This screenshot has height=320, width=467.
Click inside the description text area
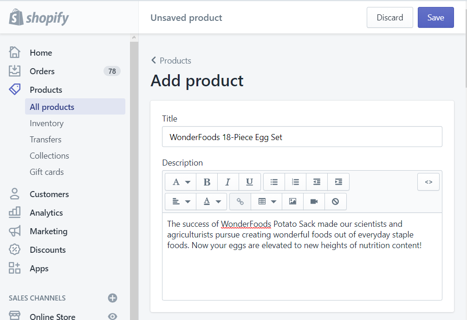click(302, 256)
